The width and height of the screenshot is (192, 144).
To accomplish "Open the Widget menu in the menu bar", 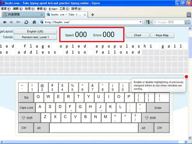I will point(53,9).
